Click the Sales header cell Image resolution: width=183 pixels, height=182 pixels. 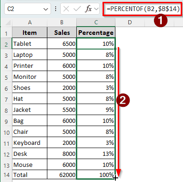click(x=62, y=33)
